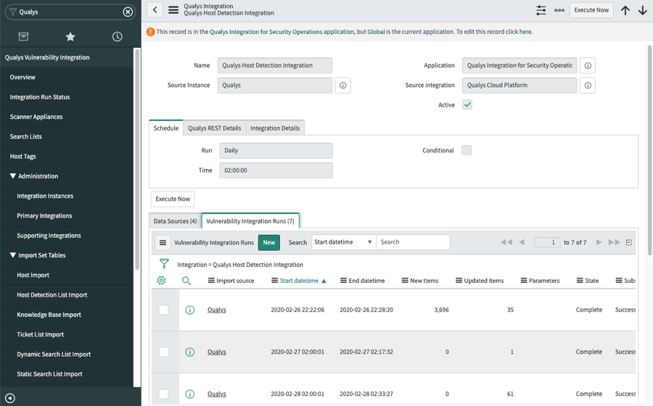Open the Global application link
Viewport: 653px width, 406px height.
pos(376,32)
